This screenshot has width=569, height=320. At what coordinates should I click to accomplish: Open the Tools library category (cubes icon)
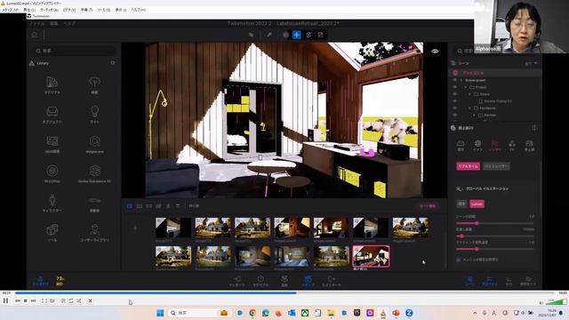(52, 233)
